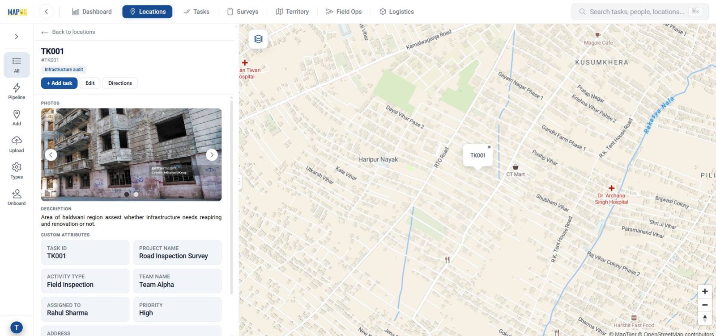Click the OpenStreetMap contributors link

676,334
